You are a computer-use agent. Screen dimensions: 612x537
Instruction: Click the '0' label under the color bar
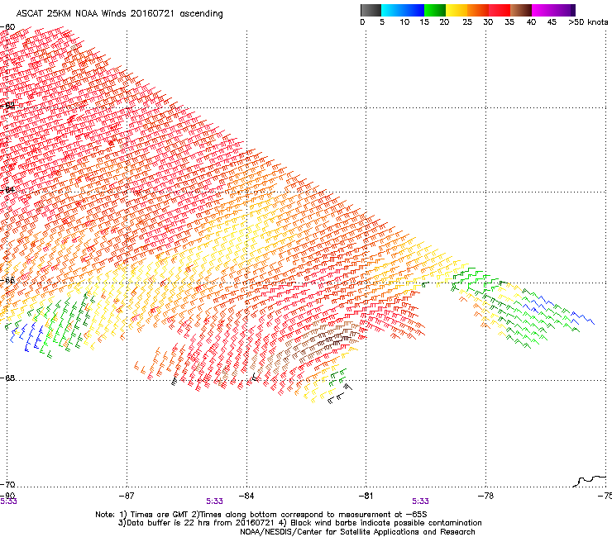[x=362, y=22]
